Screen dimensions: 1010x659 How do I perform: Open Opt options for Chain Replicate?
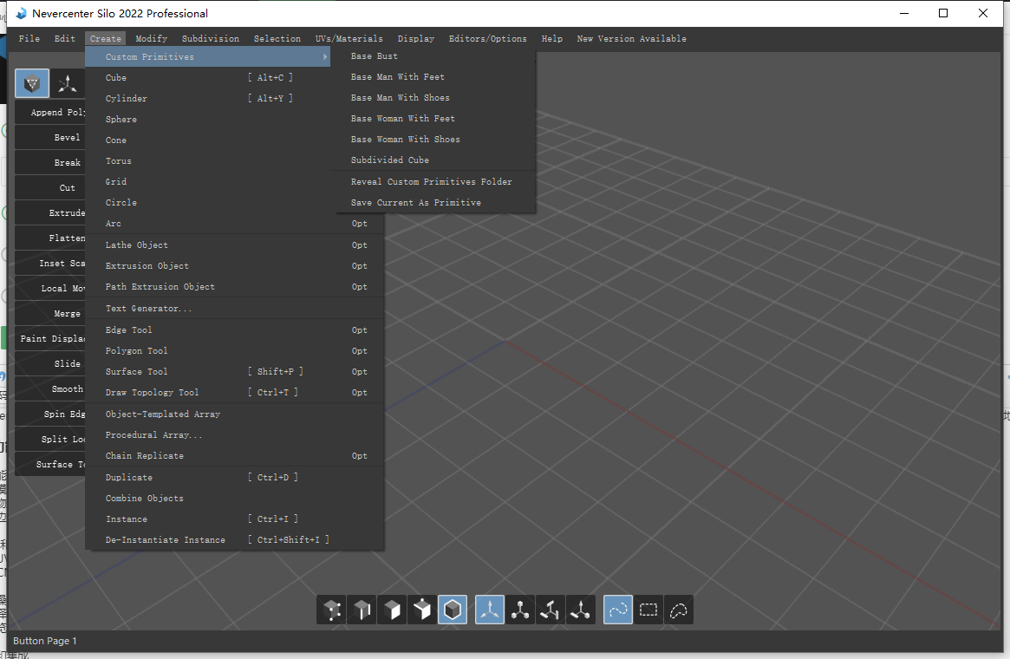[x=360, y=455]
